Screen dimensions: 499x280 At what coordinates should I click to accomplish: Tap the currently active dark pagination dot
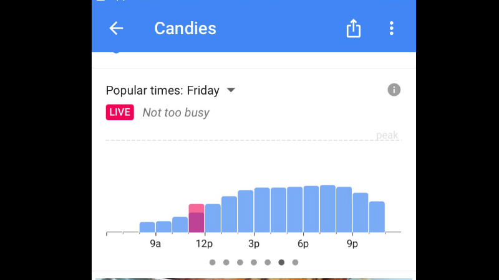[281, 262]
